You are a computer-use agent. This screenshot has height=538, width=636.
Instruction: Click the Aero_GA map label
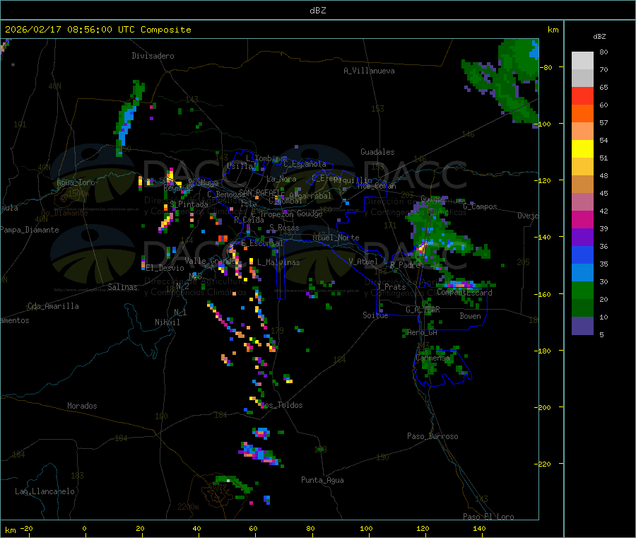tap(422, 332)
